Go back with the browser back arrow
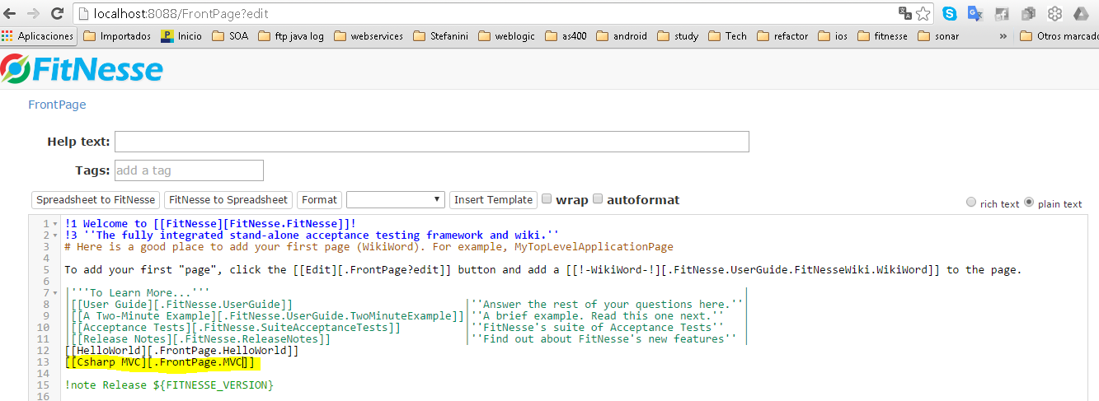The width and height of the screenshot is (1099, 401). point(11,13)
